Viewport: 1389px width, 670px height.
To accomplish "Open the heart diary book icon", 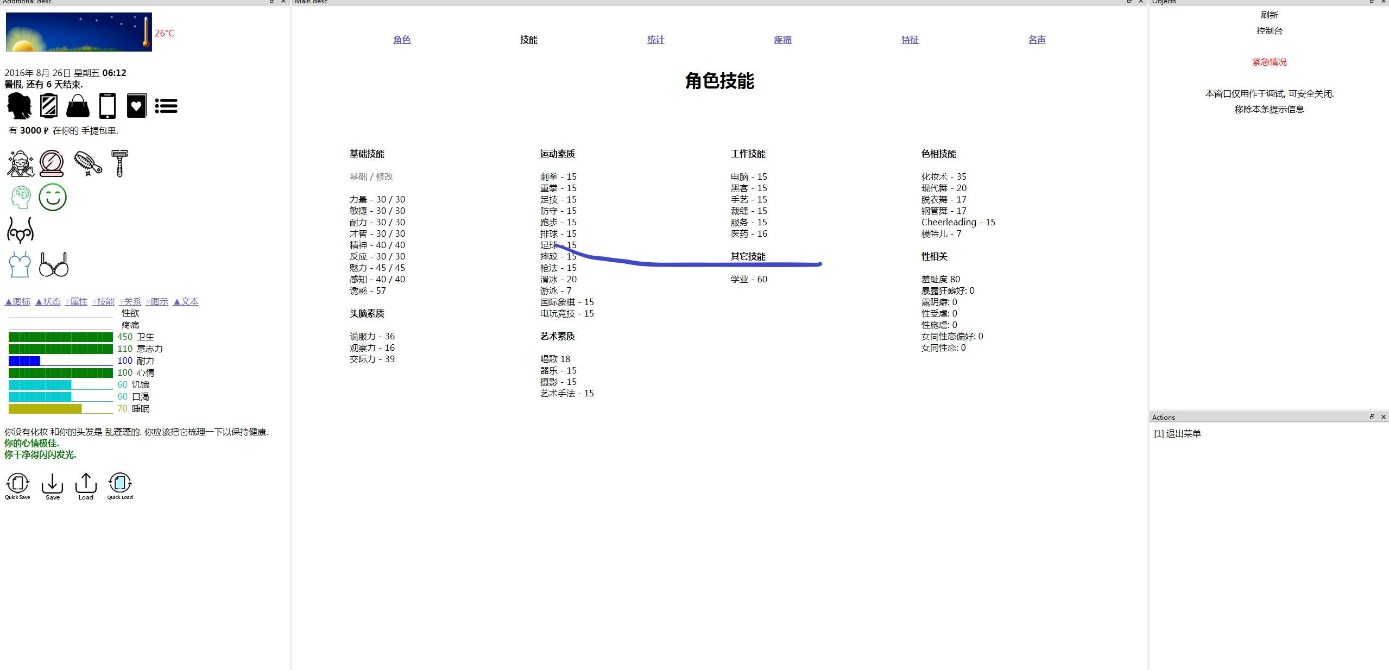I will click(x=136, y=106).
